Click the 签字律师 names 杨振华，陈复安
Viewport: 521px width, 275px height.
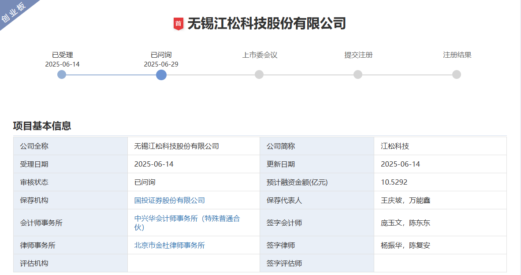point(405,245)
